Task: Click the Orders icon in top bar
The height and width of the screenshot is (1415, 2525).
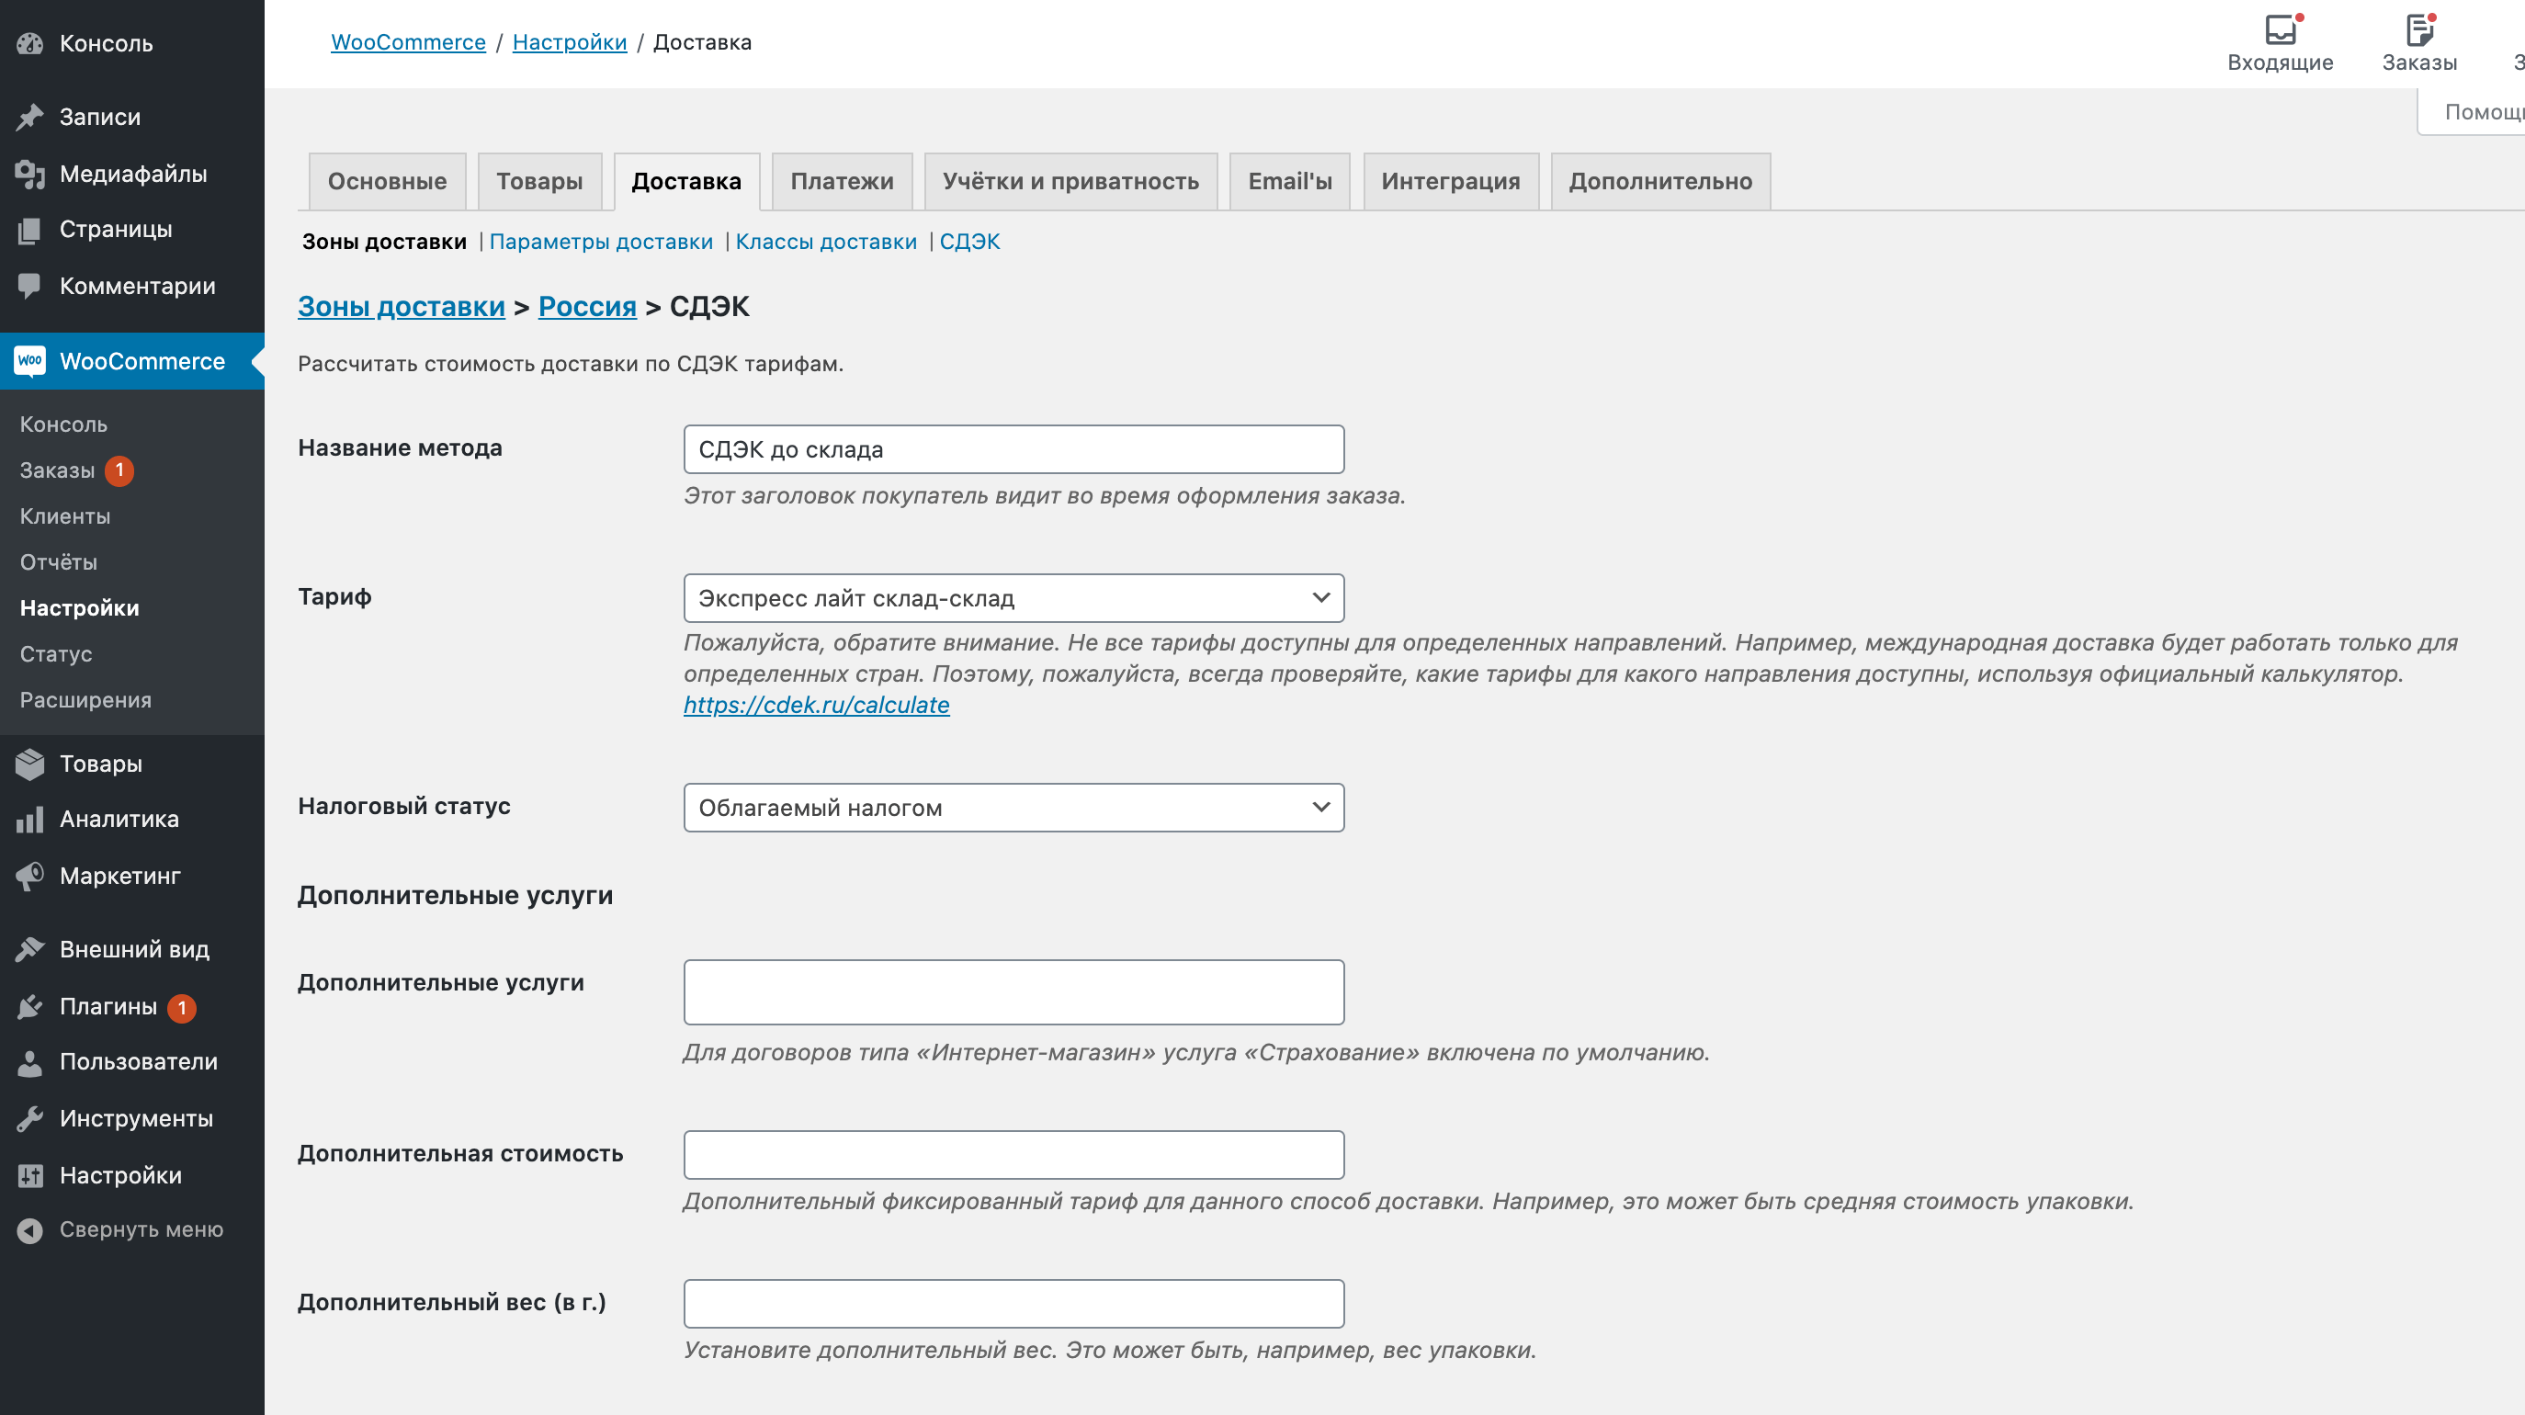Action: tap(2419, 31)
